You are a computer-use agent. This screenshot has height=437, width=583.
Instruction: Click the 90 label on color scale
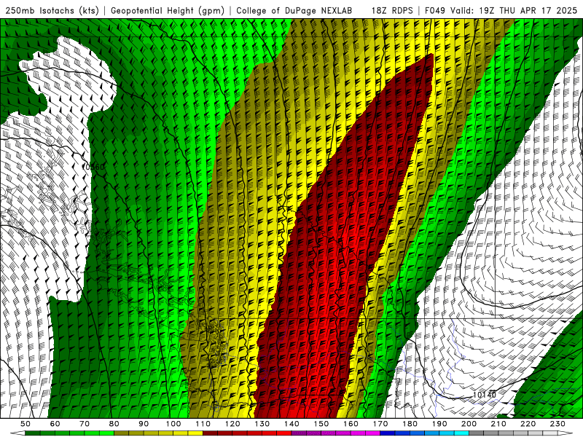(x=144, y=424)
